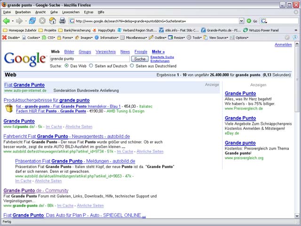
Task: Reload the page with the refresh icon
Action: click(x=32, y=21)
